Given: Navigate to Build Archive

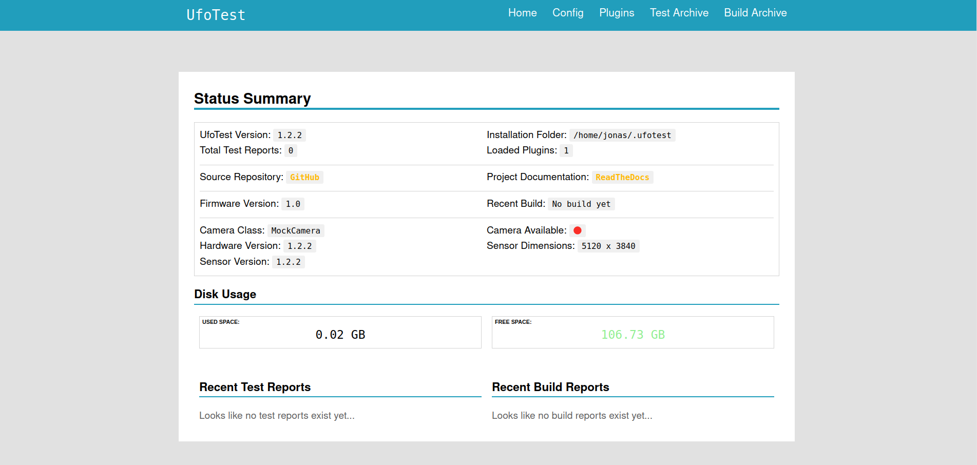Looking at the screenshot, I should click(x=755, y=13).
